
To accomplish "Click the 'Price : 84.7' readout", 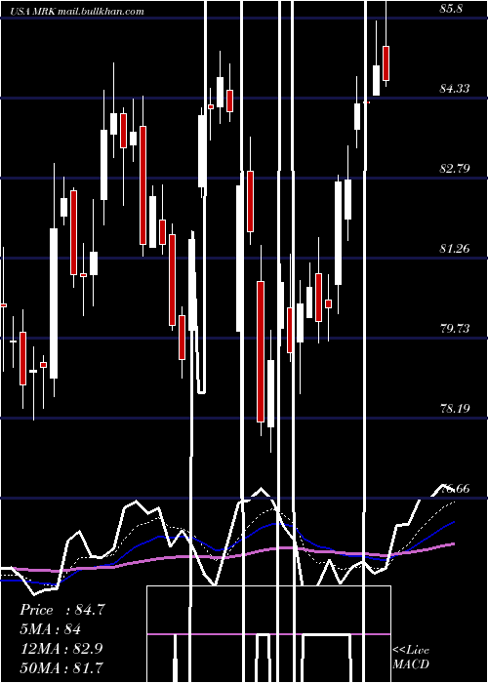I will 62,610.
